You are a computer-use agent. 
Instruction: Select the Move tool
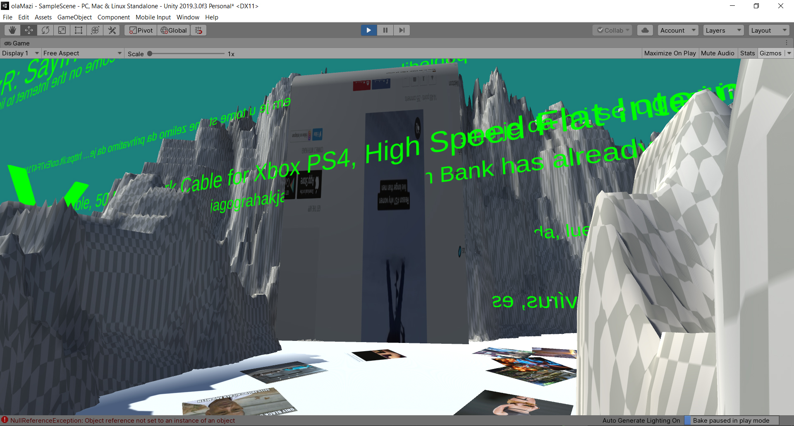click(x=29, y=30)
